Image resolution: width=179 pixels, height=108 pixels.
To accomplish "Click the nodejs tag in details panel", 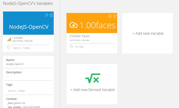I will point(21,91).
